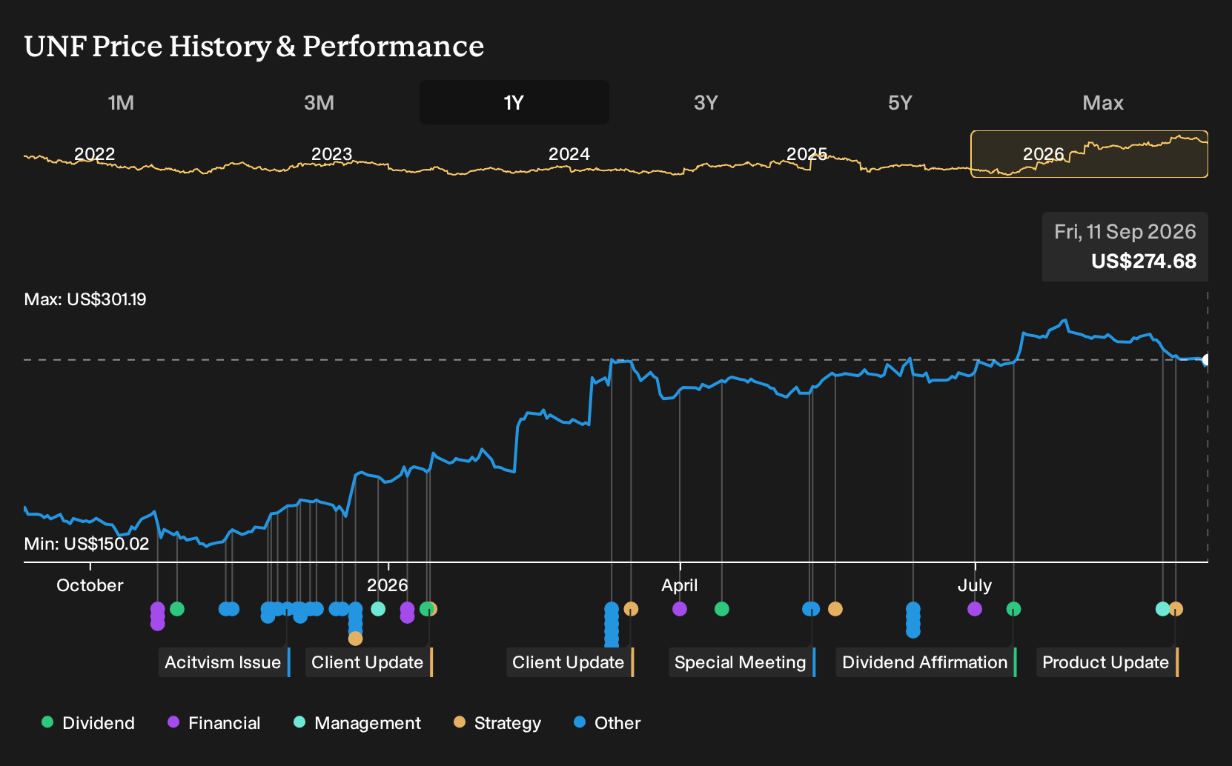Toggle Other events in the legend
Image resolution: width=1232 pixels, height=766 pixels.
(607, 722)
